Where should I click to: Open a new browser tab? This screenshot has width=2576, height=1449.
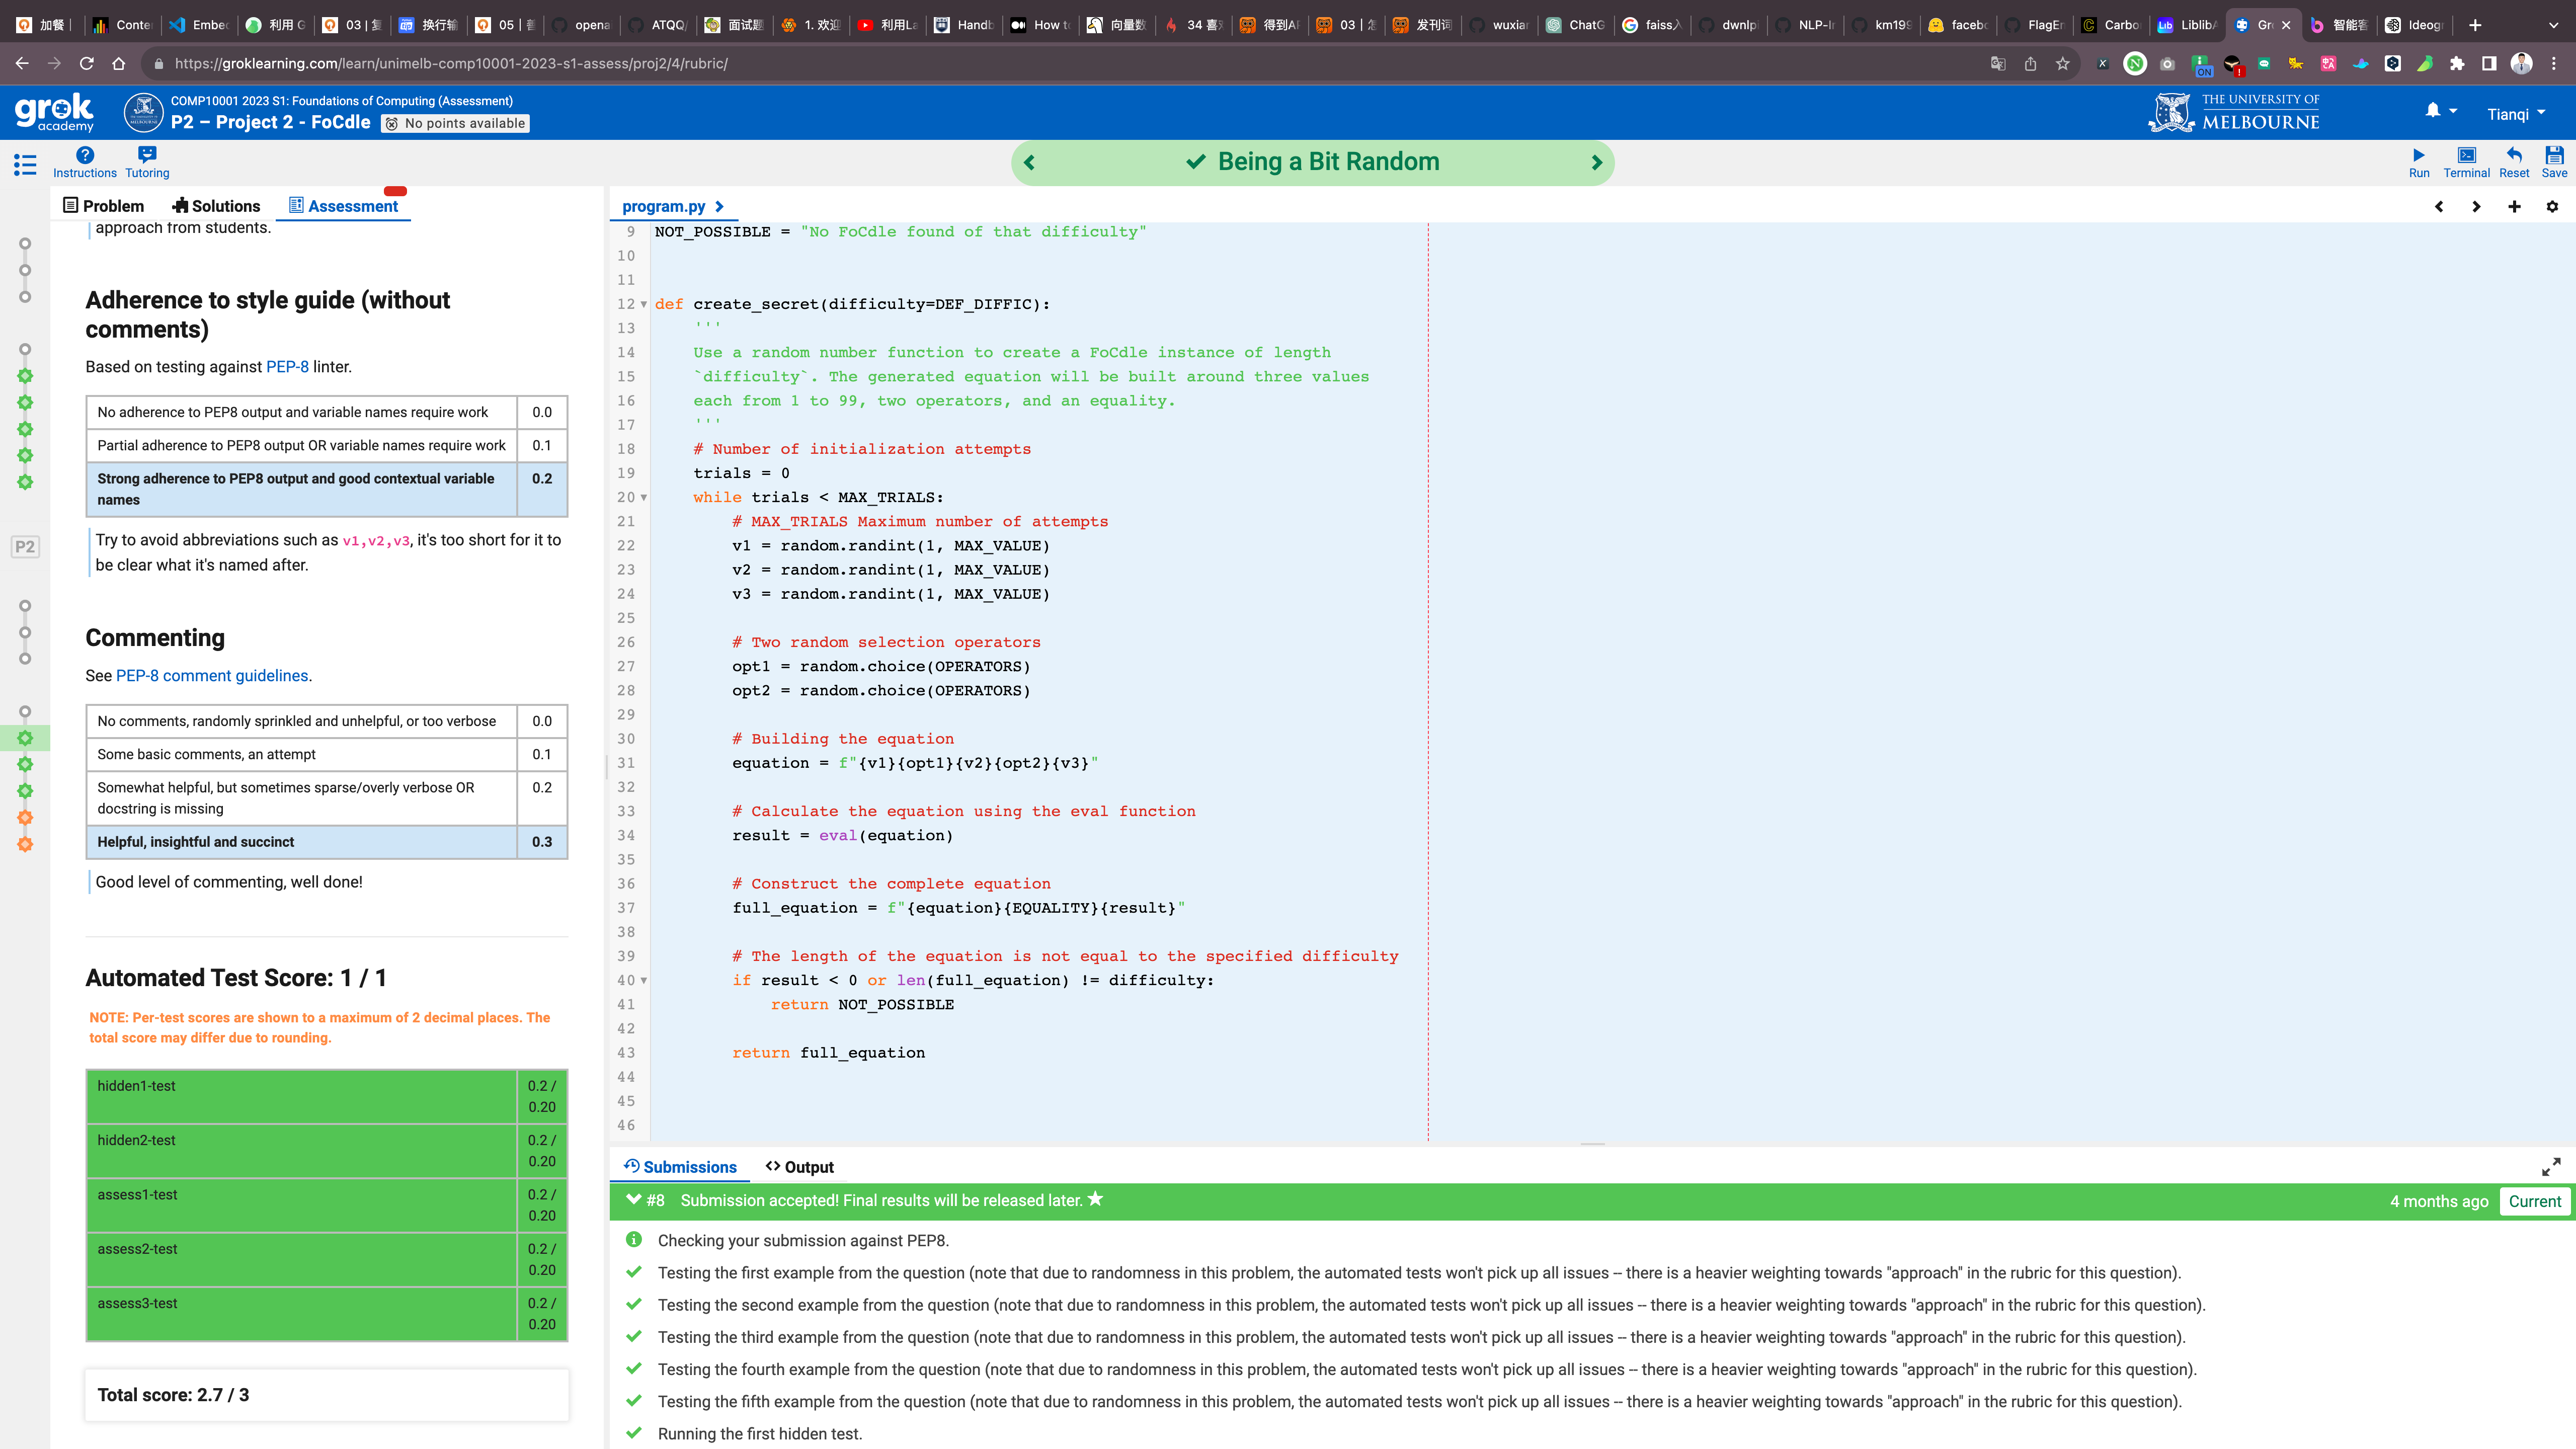[2475, 25]
